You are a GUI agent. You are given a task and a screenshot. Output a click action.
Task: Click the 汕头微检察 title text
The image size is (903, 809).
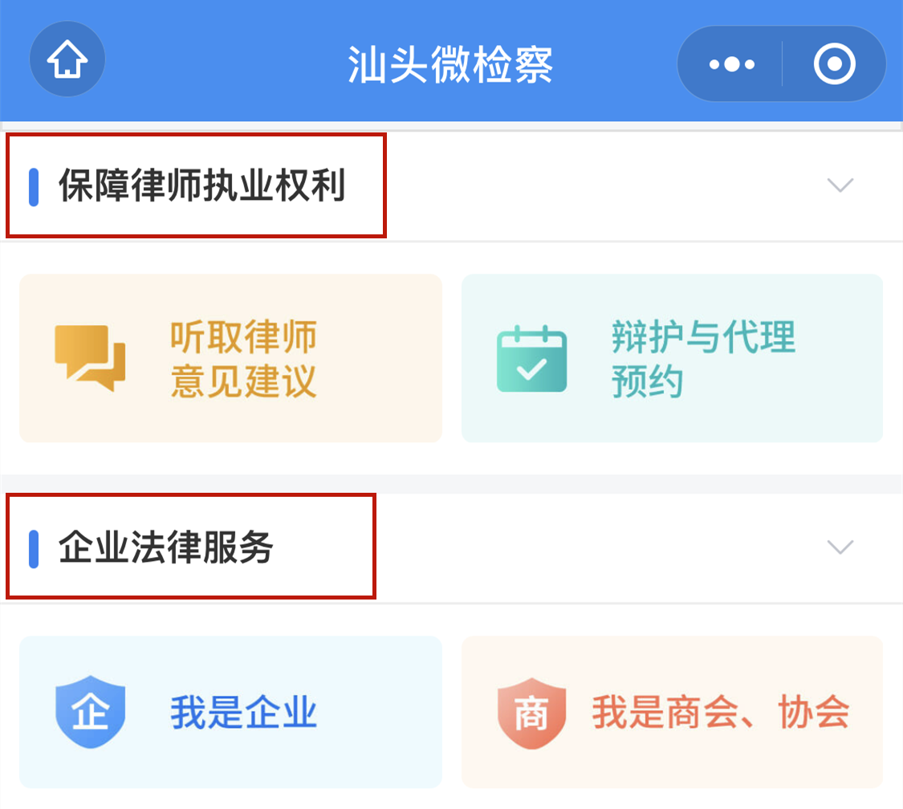tap(451, 63)
